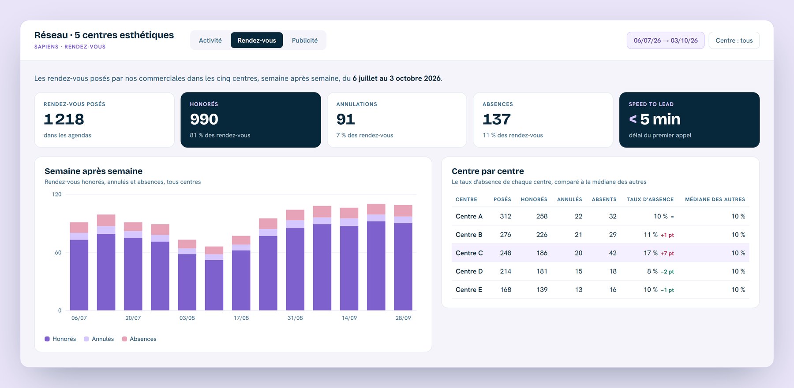Switch to the Activité tab
The height and width of the screenshot is (388, 794).
210,40
